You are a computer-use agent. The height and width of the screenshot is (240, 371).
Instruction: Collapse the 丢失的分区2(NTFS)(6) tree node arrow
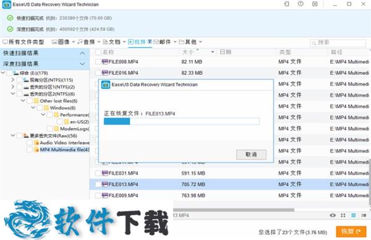point(13,94)
